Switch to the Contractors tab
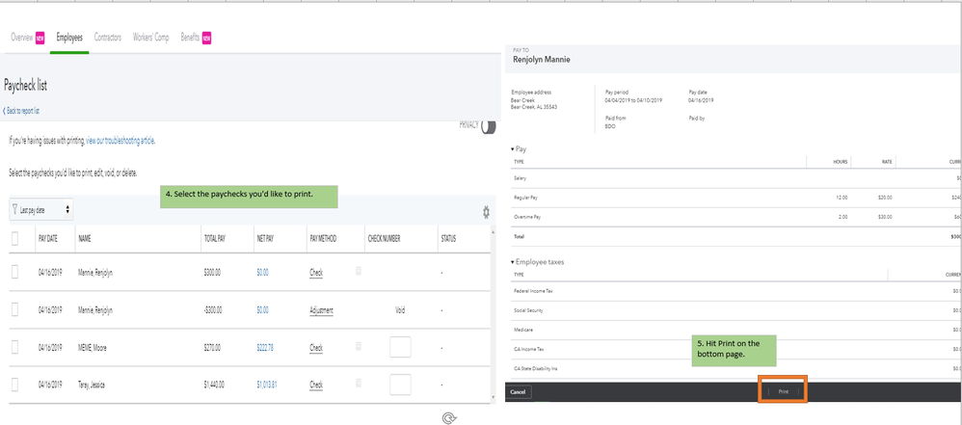This screenshot has width=962, height=425. 108,38
